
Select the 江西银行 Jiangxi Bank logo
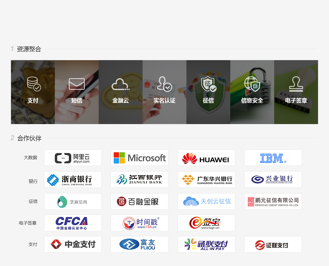click(x=140, y=180)
